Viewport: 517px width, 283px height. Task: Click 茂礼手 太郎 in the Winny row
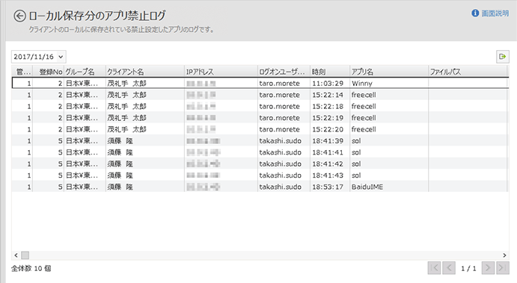tap(126, 83)
